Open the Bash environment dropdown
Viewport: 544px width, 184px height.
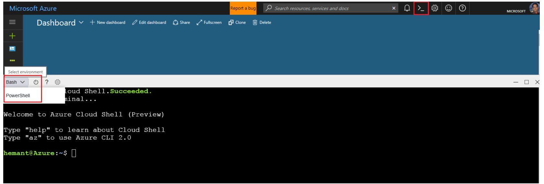coord(15,82)
